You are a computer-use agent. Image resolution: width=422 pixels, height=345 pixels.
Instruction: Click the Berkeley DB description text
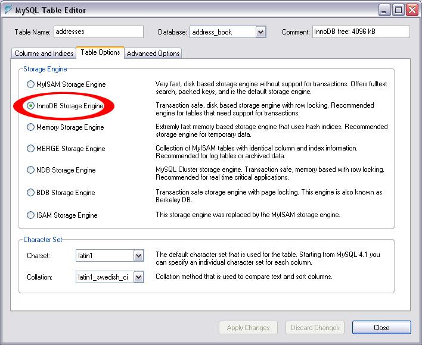tap(269, 196)
